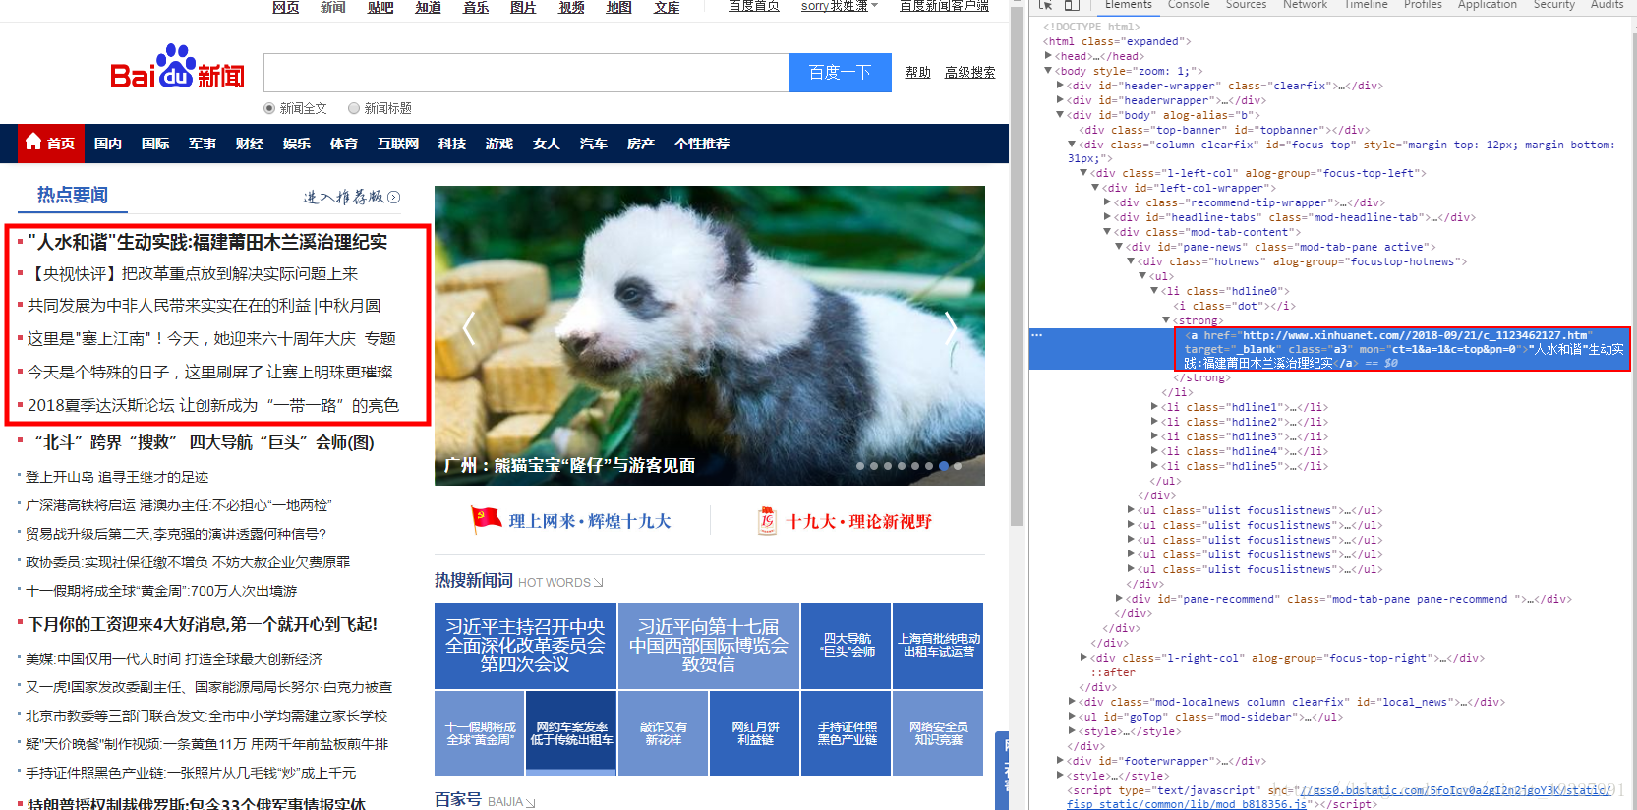This screenshot has width=1637, height=810.
Task: Click the 地图 top navigation link
Action: [619, 6]
